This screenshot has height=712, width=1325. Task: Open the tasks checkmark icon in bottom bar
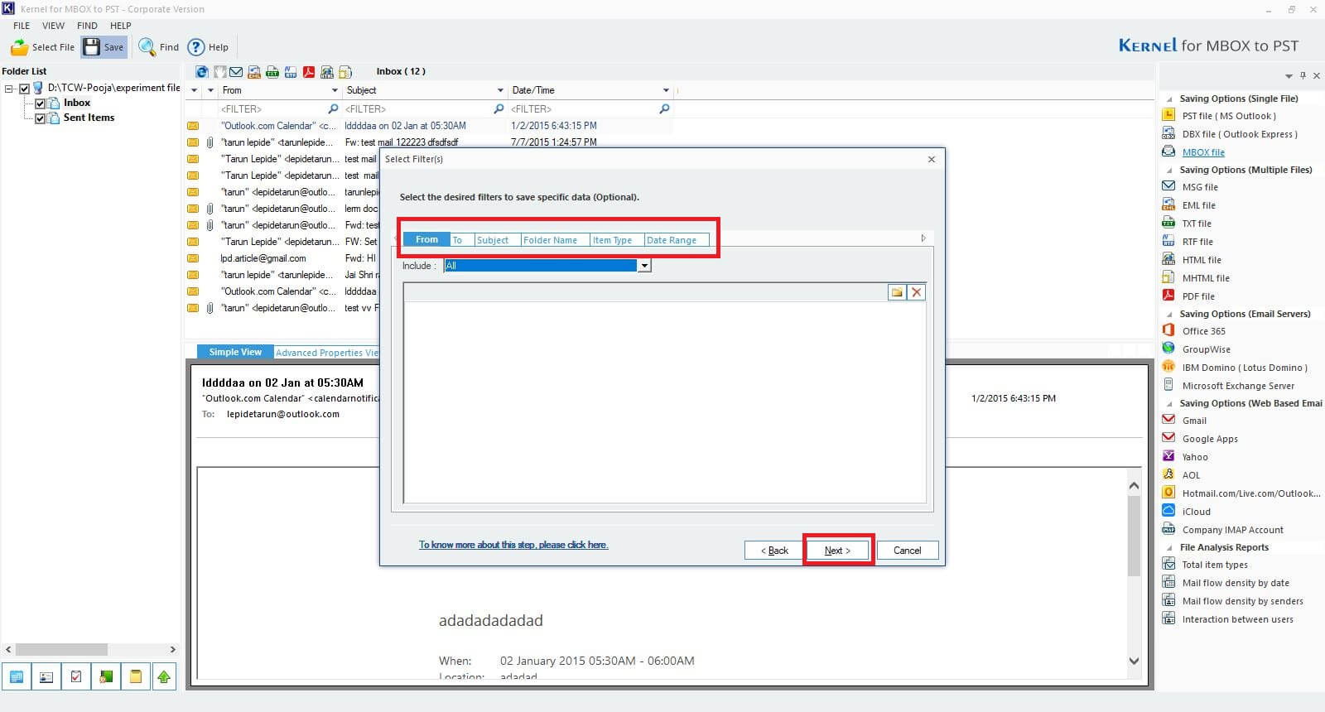[76, 676]
